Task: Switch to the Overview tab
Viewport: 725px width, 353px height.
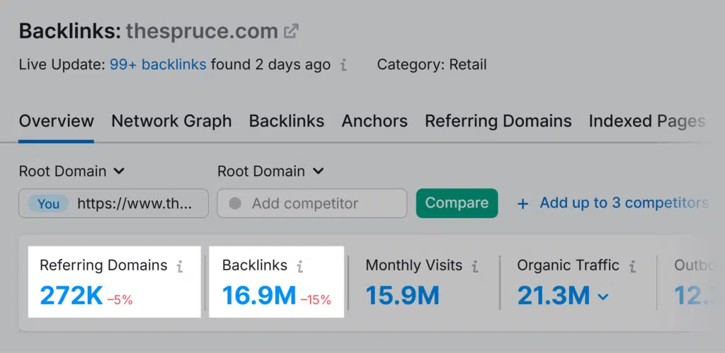Action: (x=56, y=121)
